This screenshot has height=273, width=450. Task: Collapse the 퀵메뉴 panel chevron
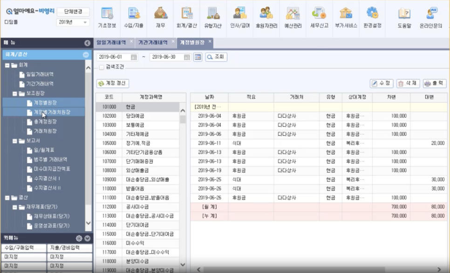[x=88, y=238]
